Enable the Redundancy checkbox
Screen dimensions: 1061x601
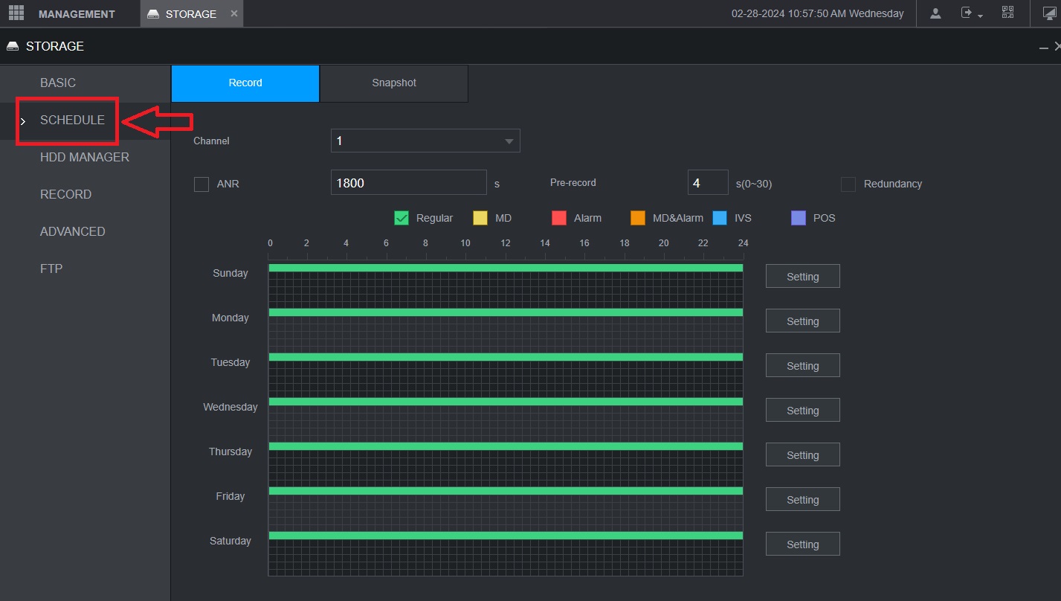click(848, 184)
